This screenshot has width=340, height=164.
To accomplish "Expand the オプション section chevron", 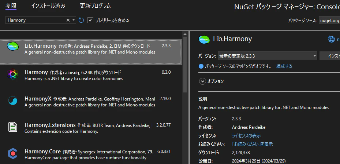I will (202, 81).
